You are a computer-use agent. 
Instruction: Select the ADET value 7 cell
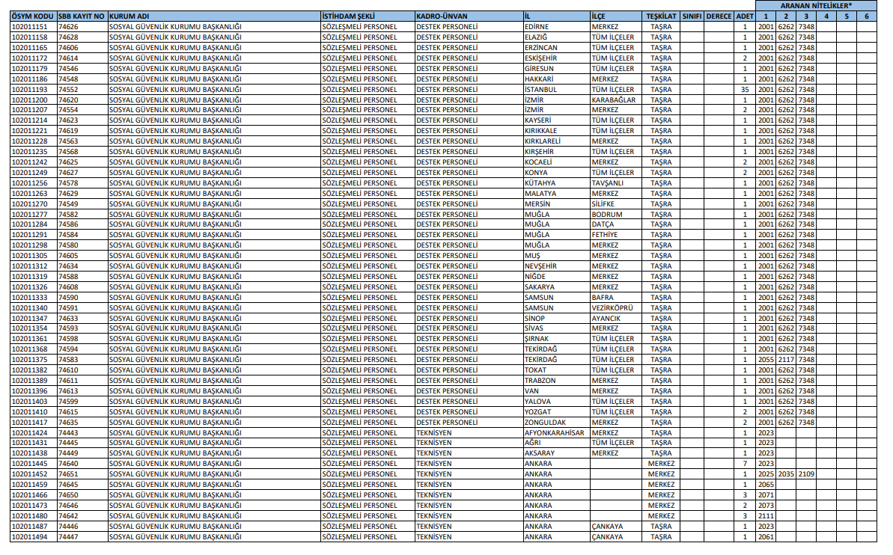(745, 464)
